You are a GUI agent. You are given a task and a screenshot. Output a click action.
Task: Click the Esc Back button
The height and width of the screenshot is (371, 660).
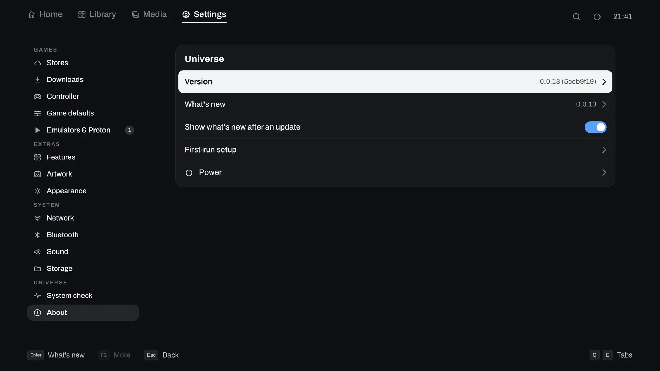point(161,355)
